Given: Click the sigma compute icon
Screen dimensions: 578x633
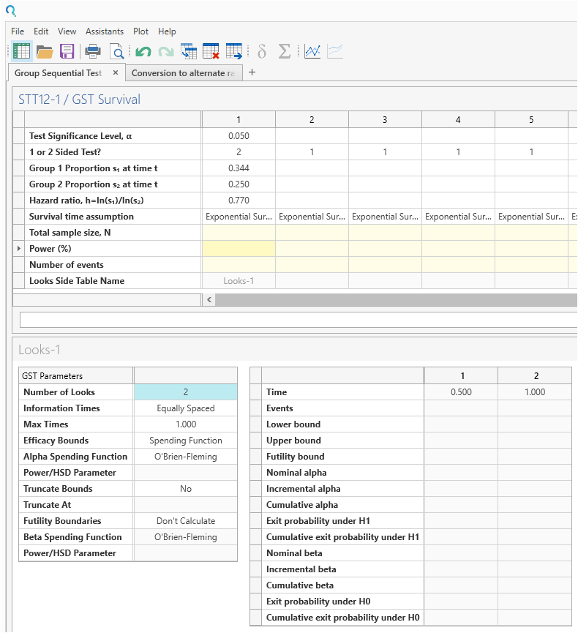Looking at the screenshot, I should [285, 51].
